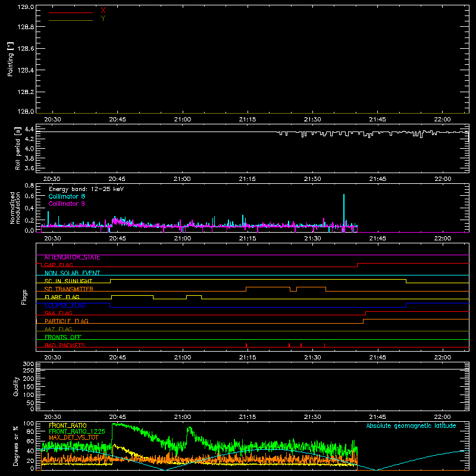Click the 'Roll period [s]' axis title

[x=18, y=148]
